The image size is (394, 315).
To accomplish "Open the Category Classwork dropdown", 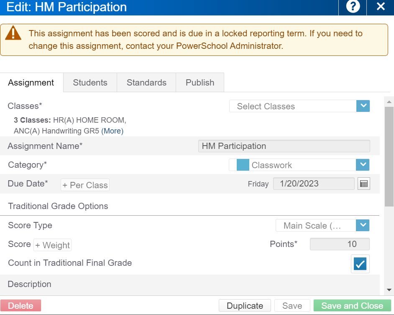I will [x=363, y=165].
